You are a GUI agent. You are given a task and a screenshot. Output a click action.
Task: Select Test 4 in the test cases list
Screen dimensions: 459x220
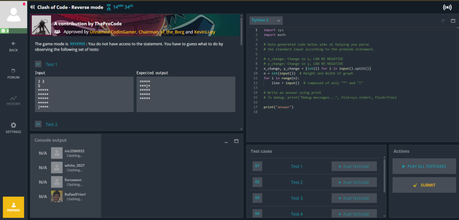coord(297,214)
